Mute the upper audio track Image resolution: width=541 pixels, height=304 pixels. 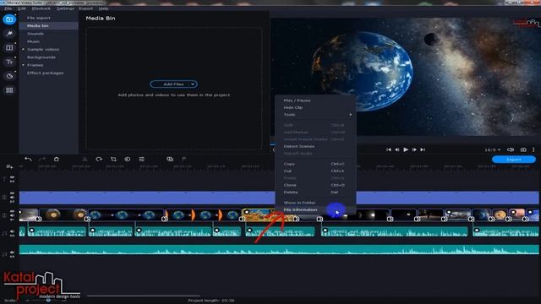tap(13, 231)
